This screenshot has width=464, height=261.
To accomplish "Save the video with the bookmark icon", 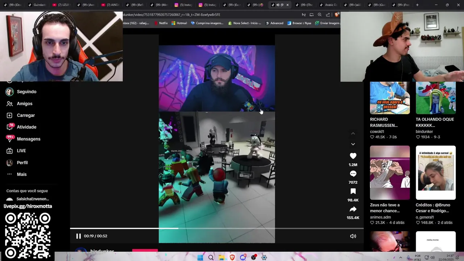I will click(353, 191).
